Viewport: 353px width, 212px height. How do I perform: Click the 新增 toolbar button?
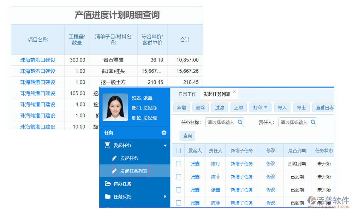pyautogui.click(x=181, y=108)
